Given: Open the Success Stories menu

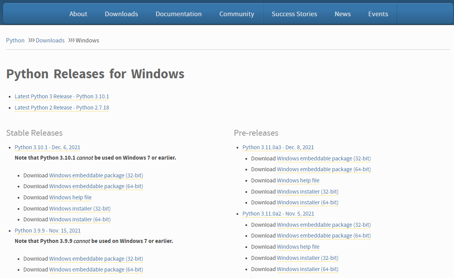Looking at the screenshot, I should 294,14.
